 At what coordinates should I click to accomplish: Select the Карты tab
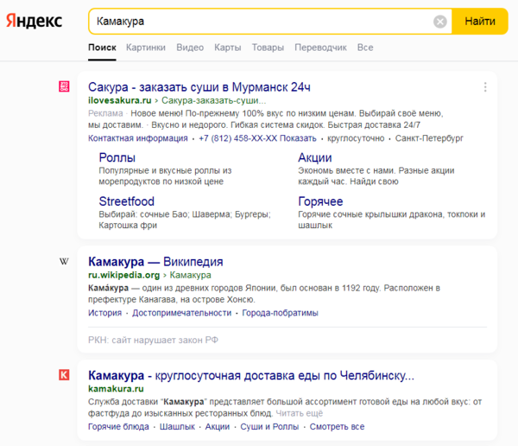pyautogui.click(x=227, y=48)
